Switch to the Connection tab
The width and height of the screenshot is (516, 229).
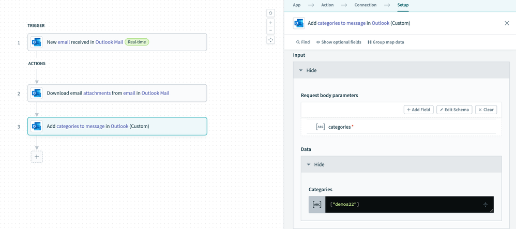tap(365, 5)
